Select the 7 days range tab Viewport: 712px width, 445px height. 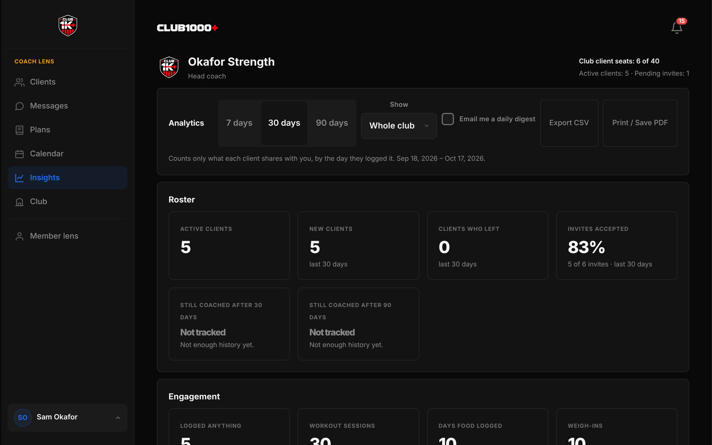coord(239,123)
